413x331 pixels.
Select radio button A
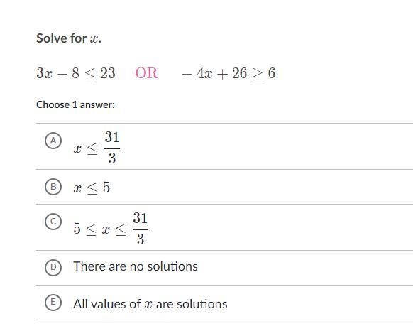click(x=53, y=141)
